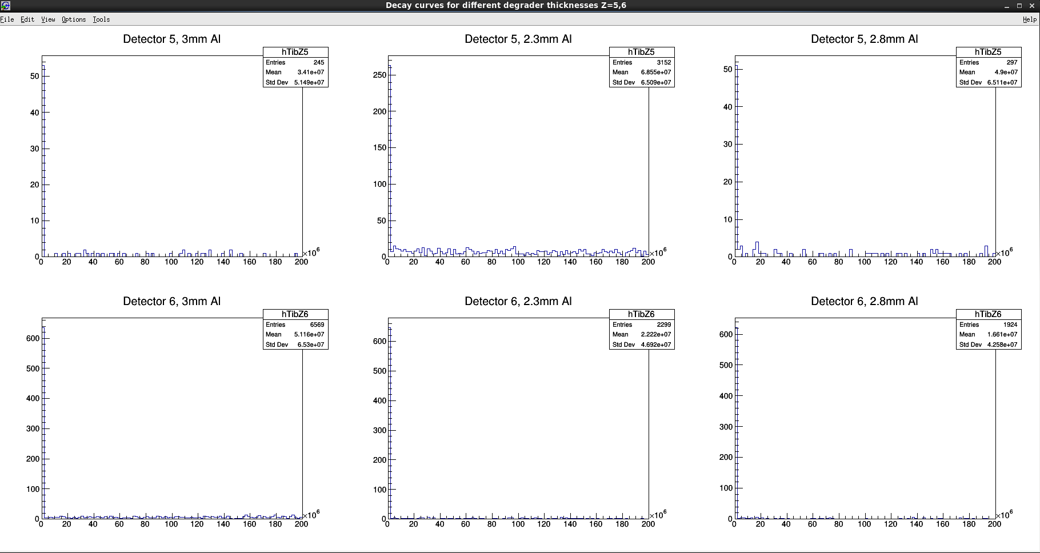Viewport: 1040px width, 553px height.
Task: Click y-axis label 400 in Detector 6, 2.3mm plot
Action: pyautogui.click(x=379, y=400)
